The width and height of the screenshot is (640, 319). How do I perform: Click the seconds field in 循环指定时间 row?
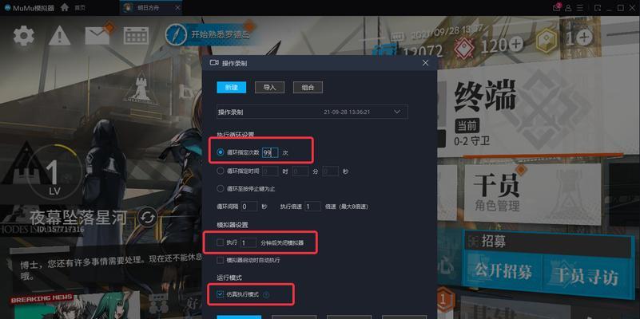[331, 171]
